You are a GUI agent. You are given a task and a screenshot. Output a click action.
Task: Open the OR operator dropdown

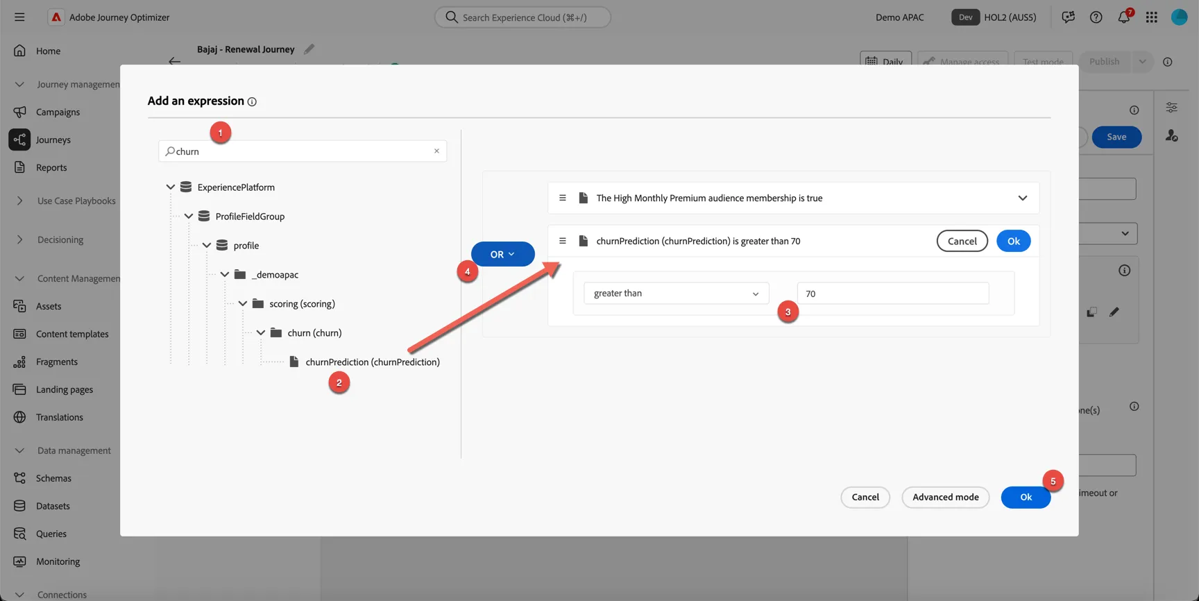(x=502, y=254)
